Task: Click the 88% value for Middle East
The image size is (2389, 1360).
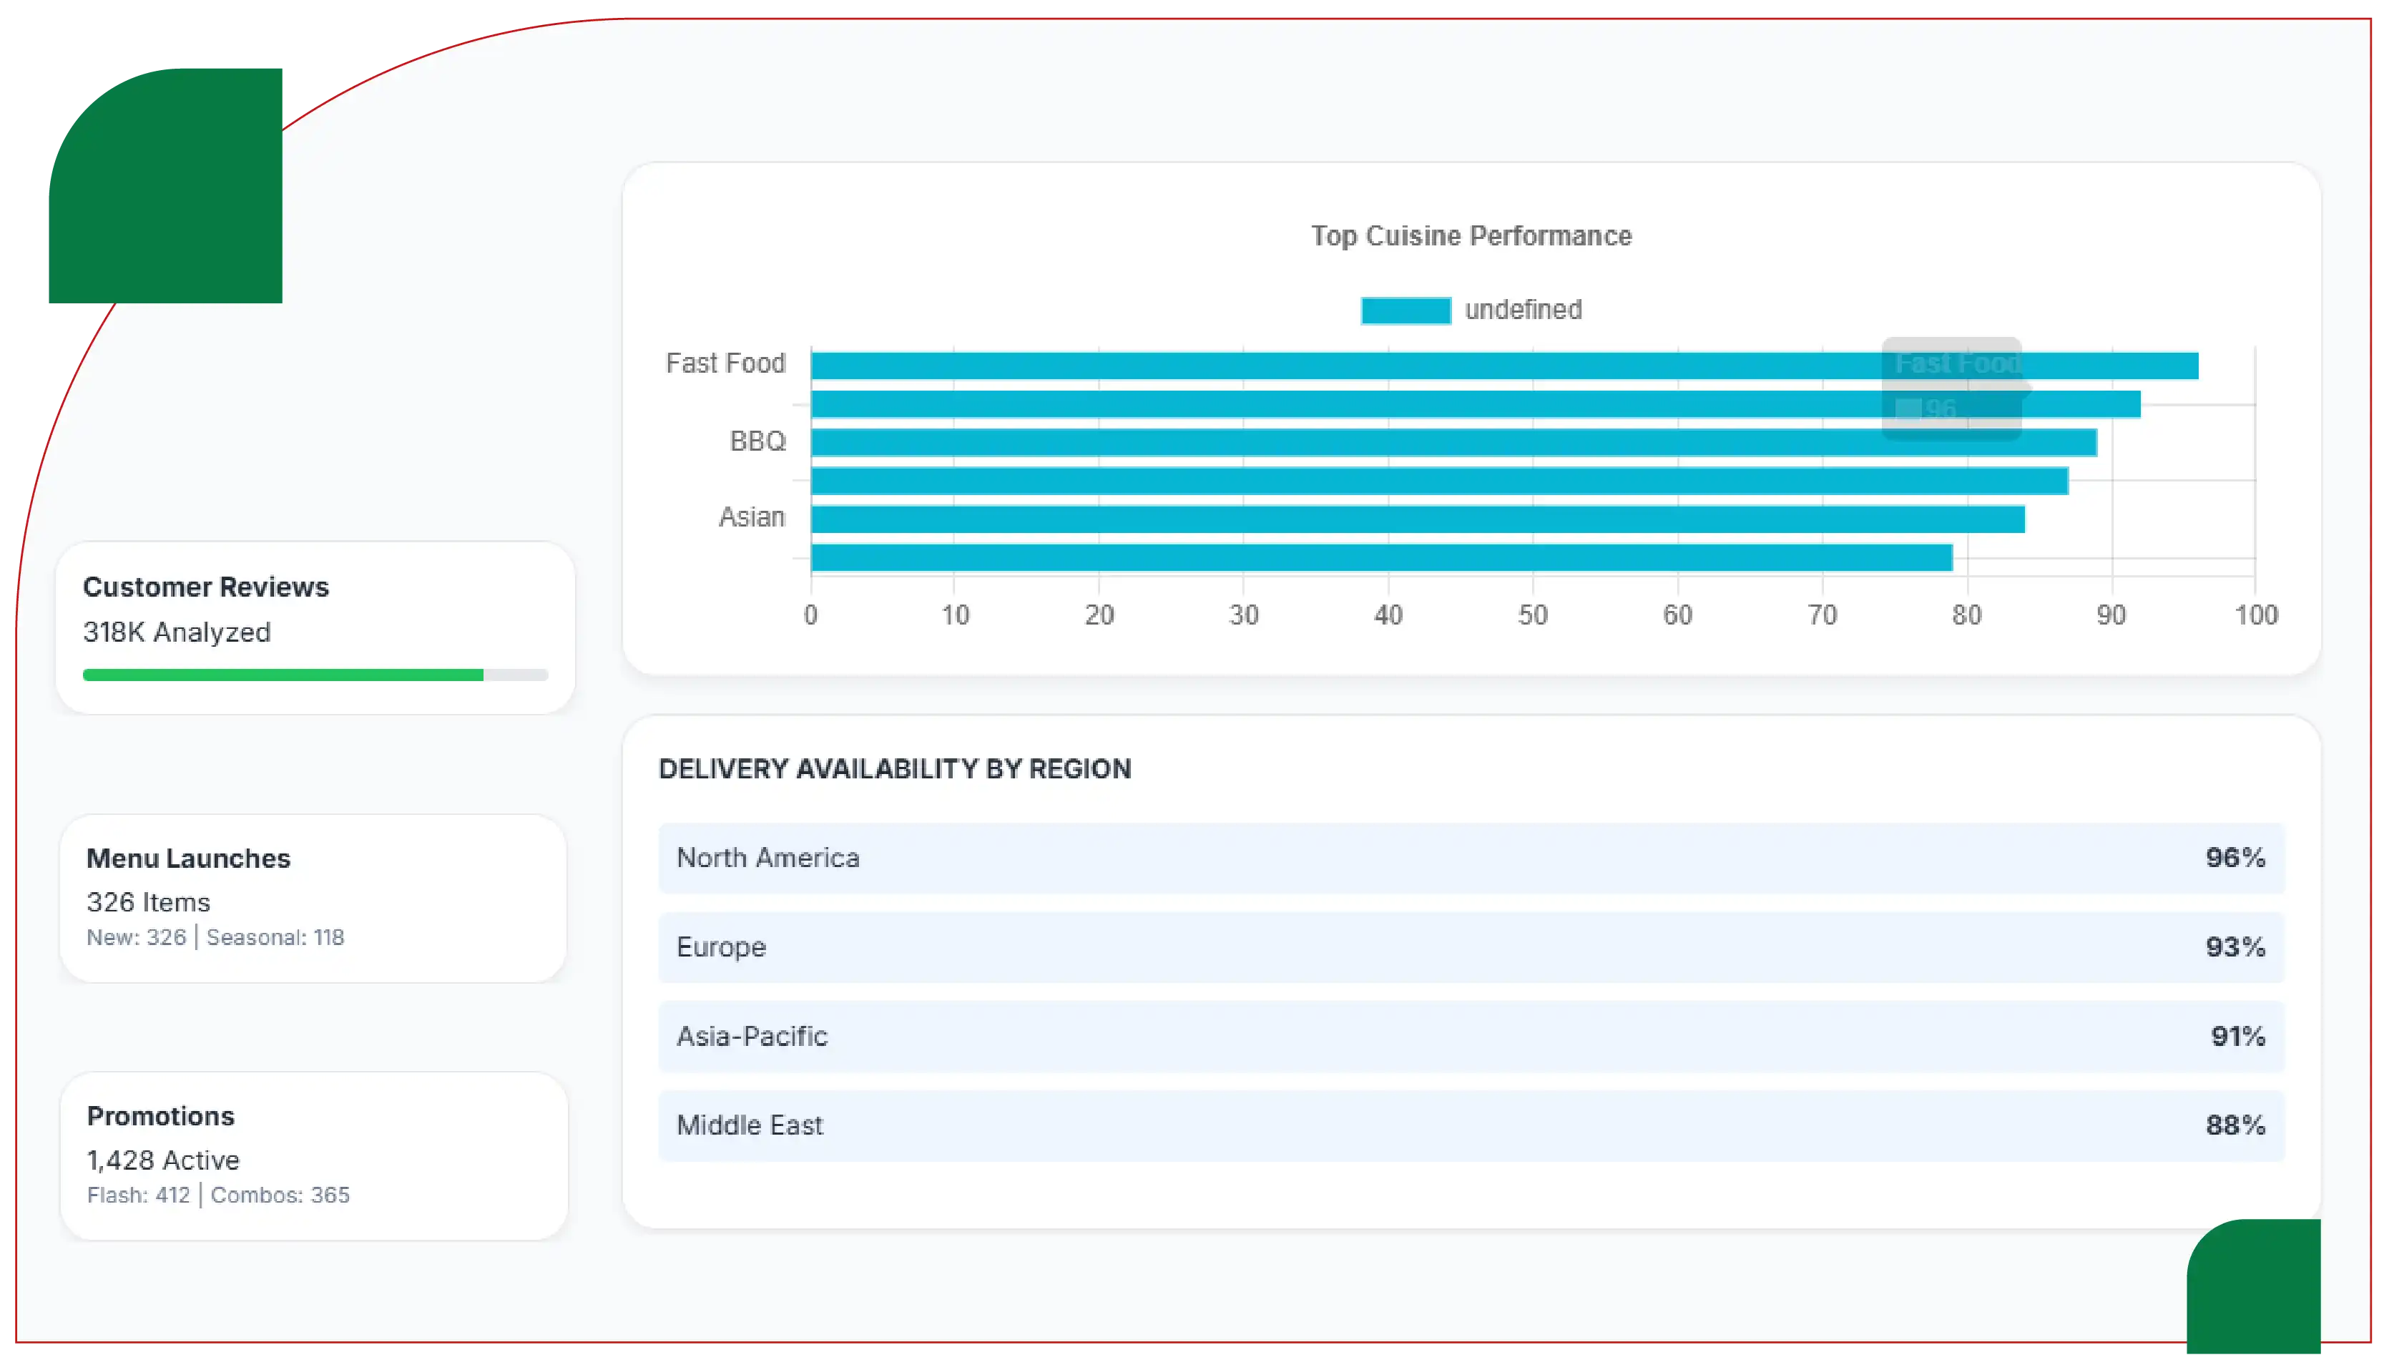Action: point(2235,1125)
